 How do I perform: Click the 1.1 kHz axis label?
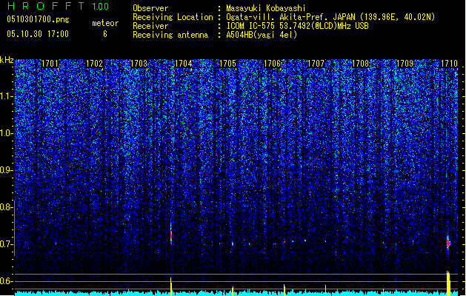[x=6, y=96]
